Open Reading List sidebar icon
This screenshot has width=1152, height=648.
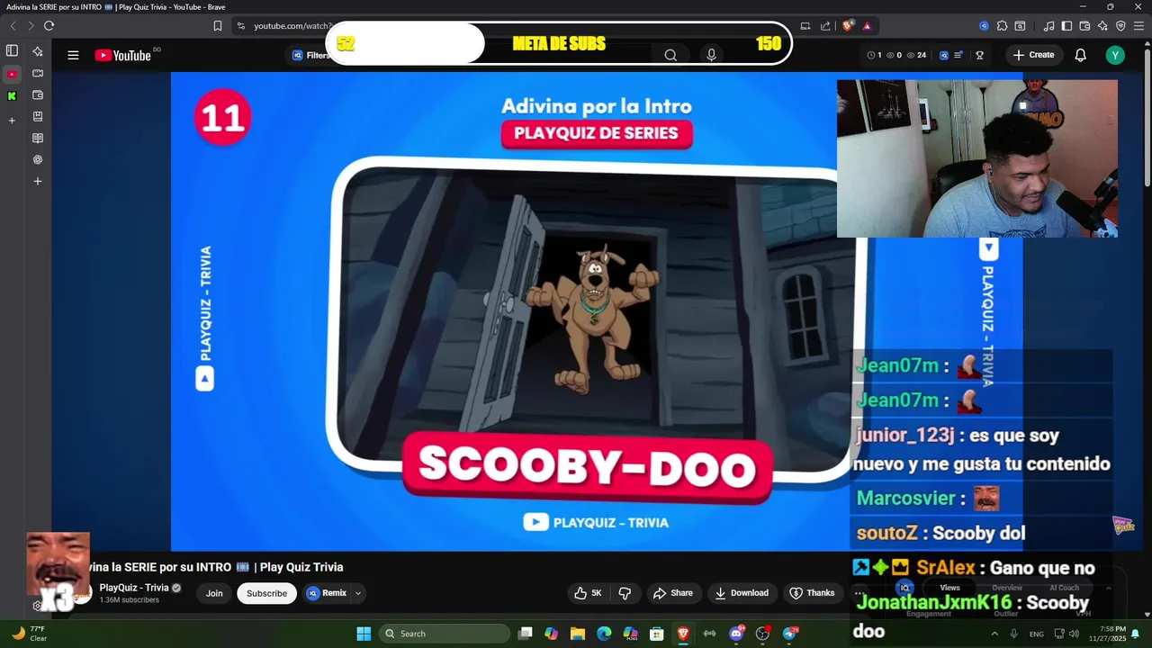click(38, 139)
